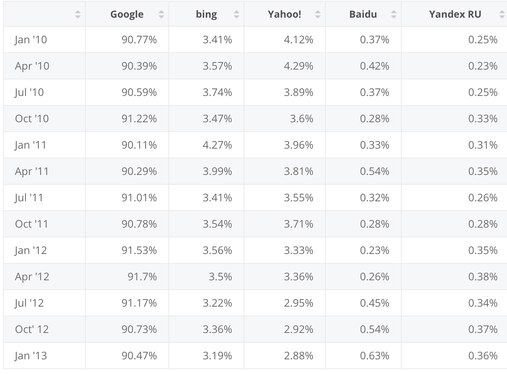Sort using Yandex RU column arrows

pos(502,15)
